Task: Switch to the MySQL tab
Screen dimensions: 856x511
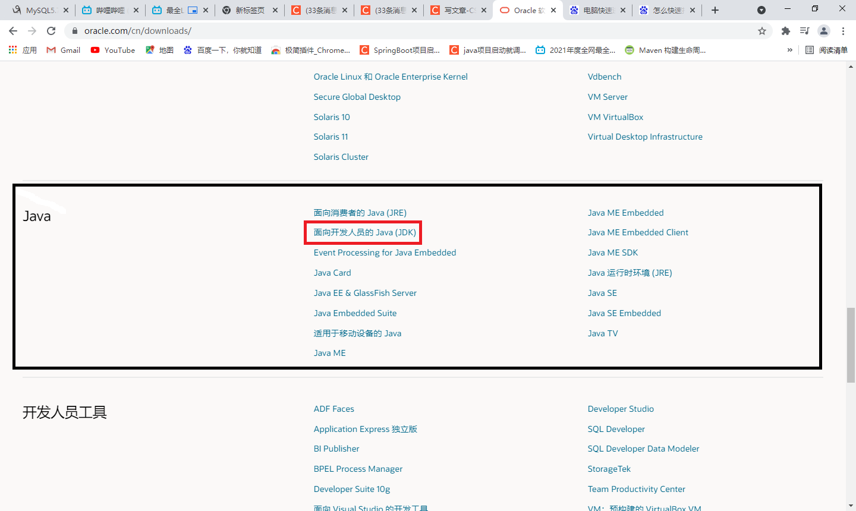Action: 36,10
